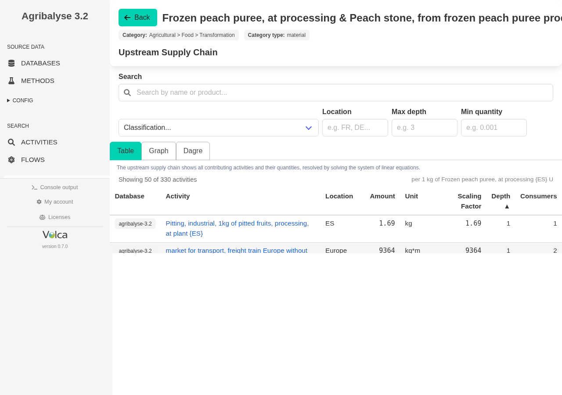Click the search field magnifier icon

(x=127, y=93)
